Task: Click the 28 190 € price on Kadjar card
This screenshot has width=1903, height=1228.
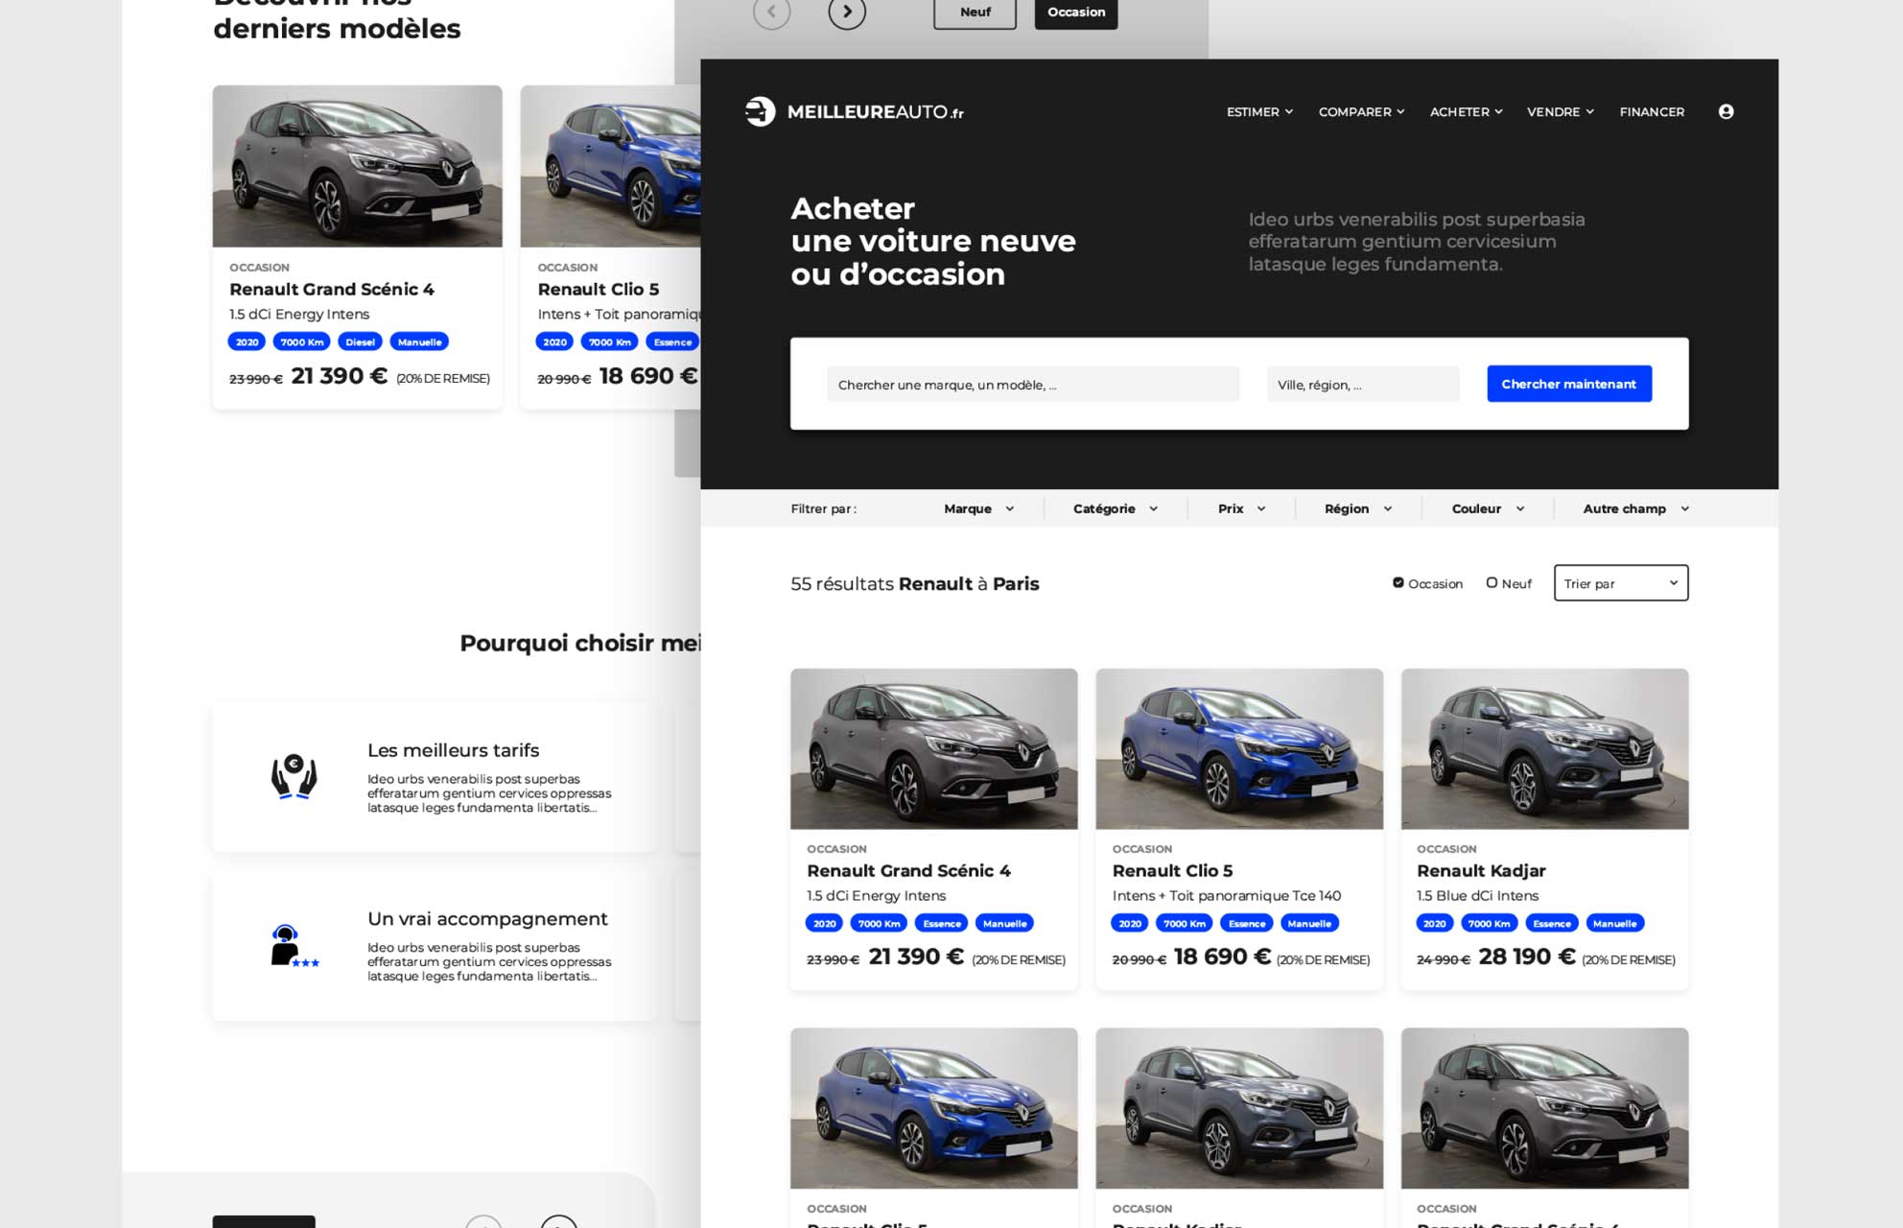Action: (x=1527, y=956)
